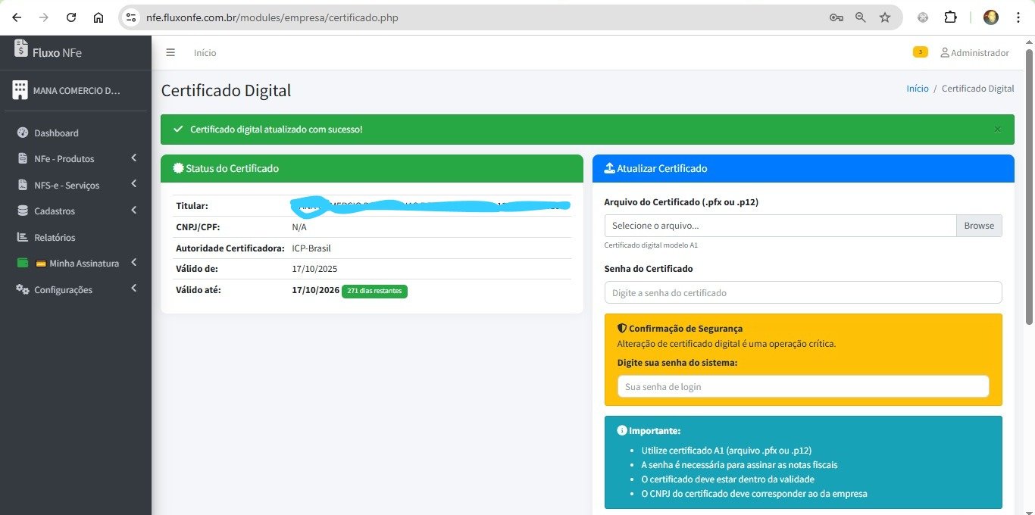Click the yellow notification badge showing 3

pyautogui.click(x=920, y=51)
